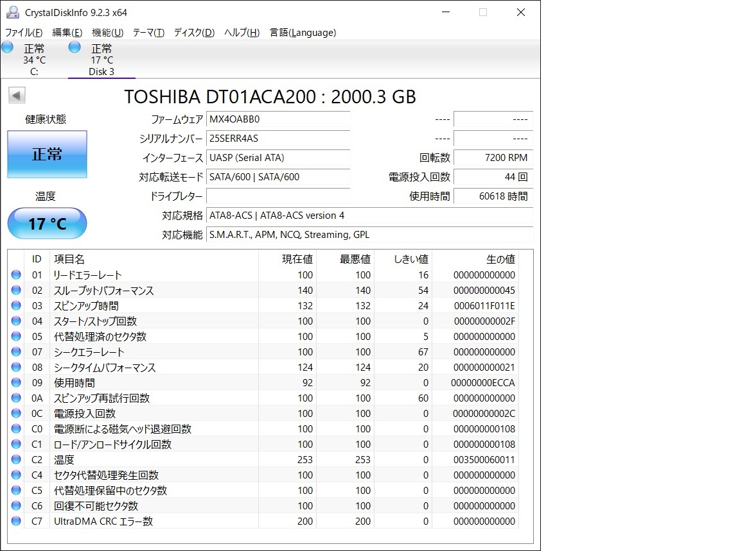Click the 正常 health status button
Viewport: 740px width, 551px height.
[47, 154]
